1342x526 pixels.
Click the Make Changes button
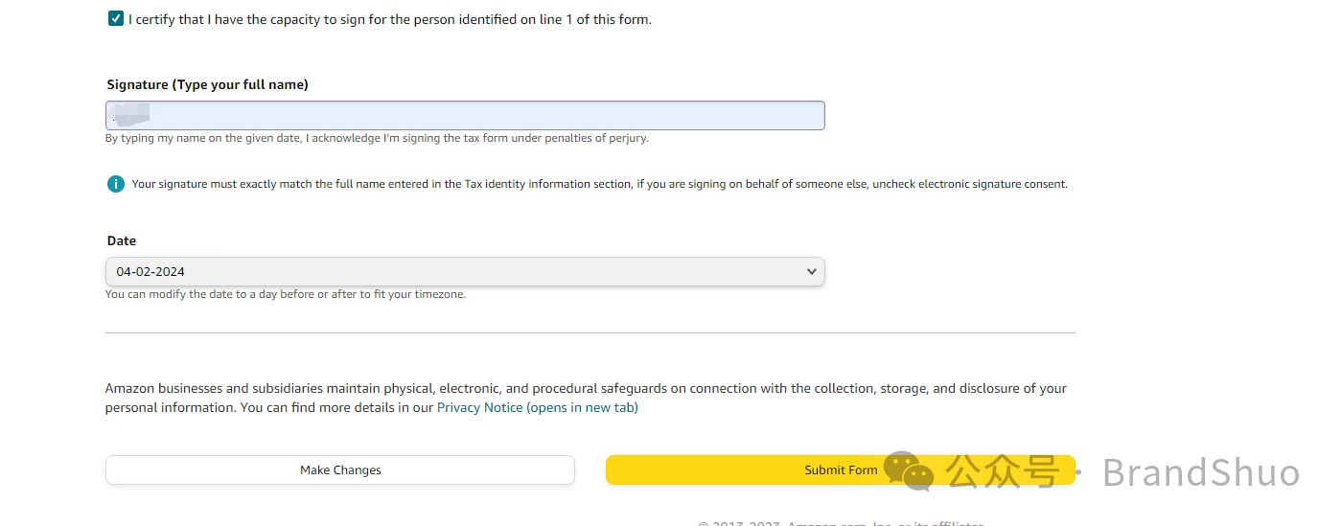pyautogui.click(x=340, y=470)
